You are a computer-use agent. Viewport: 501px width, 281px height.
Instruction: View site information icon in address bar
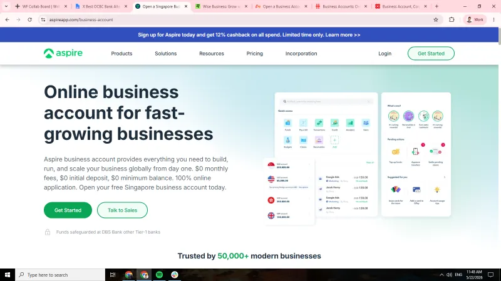[43, 20]
